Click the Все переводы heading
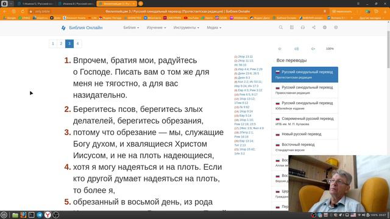Viewport: 390px width, 219px height. [x=291, y=60]
